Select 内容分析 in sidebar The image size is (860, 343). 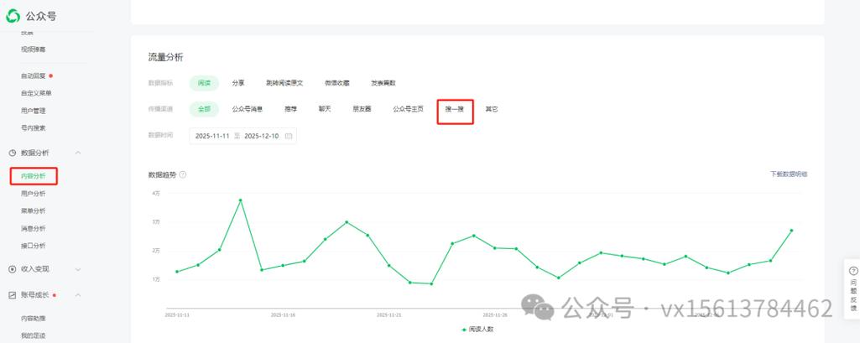(34, 176)
